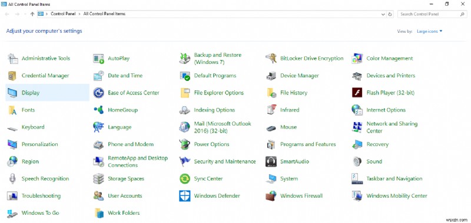Screen dimensions: 471x223
Task: Open Backup and Restore (Windows 7) icon
Action: tap(185, 59)
